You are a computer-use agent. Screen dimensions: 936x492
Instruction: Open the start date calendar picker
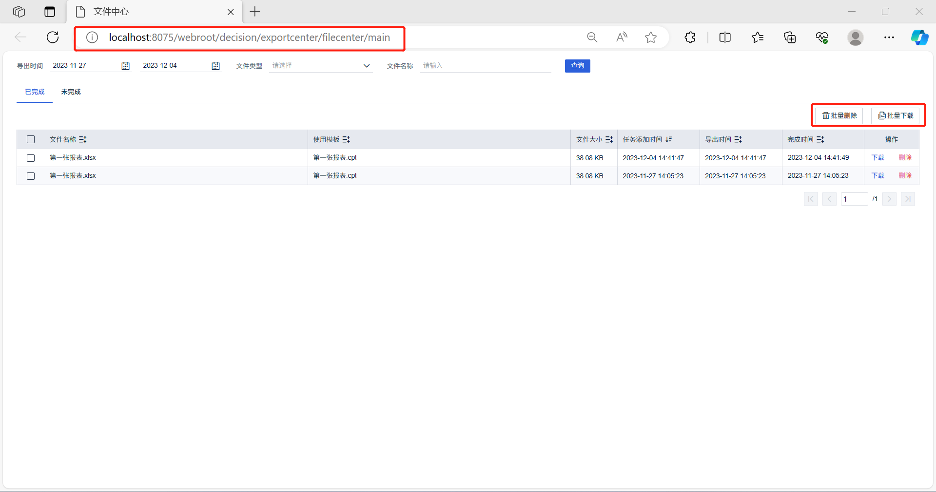tap(125, 66)
